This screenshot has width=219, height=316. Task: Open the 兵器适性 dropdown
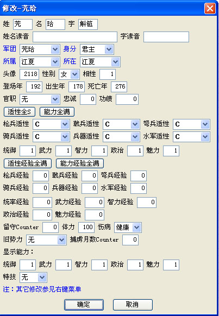[121, 137]
